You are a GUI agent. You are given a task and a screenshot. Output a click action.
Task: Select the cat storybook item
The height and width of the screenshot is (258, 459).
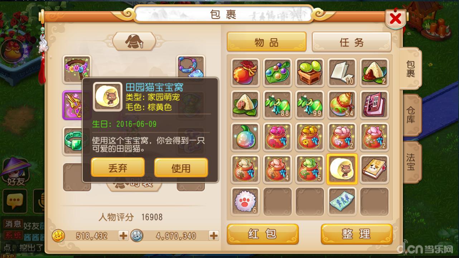(x=374, y=169)
